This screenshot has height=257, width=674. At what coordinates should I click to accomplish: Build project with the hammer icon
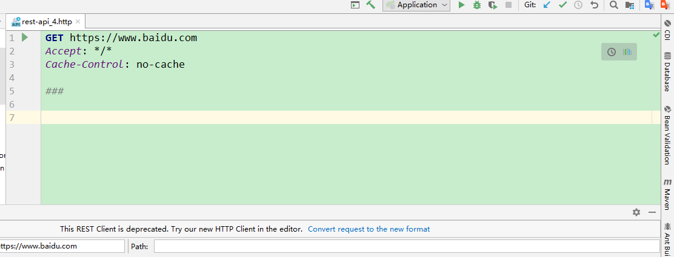point(370,5)
